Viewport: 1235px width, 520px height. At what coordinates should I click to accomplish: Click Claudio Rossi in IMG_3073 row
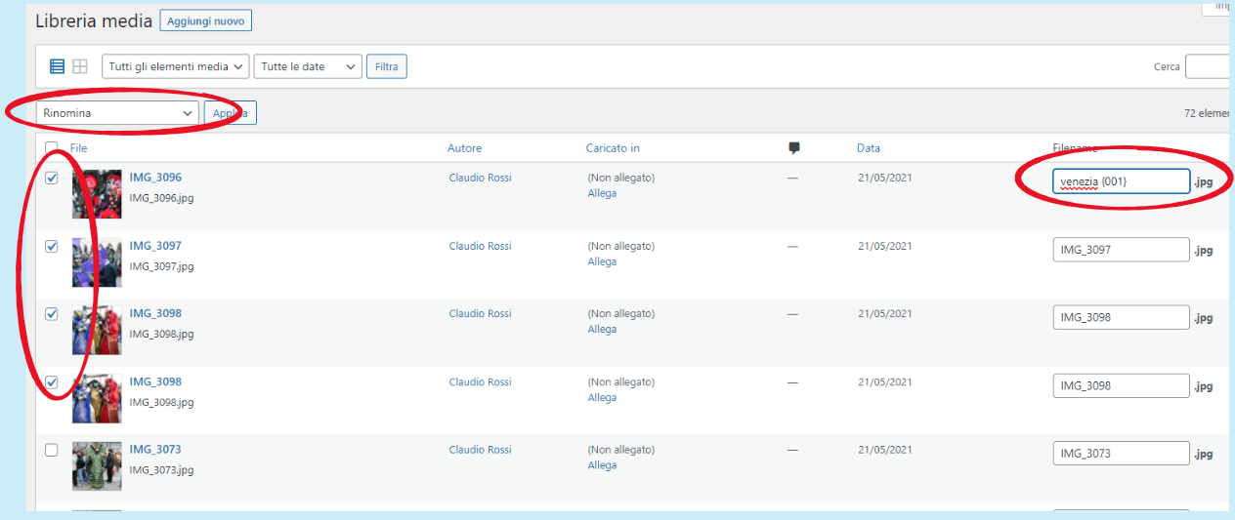click(x=480, y=450)
